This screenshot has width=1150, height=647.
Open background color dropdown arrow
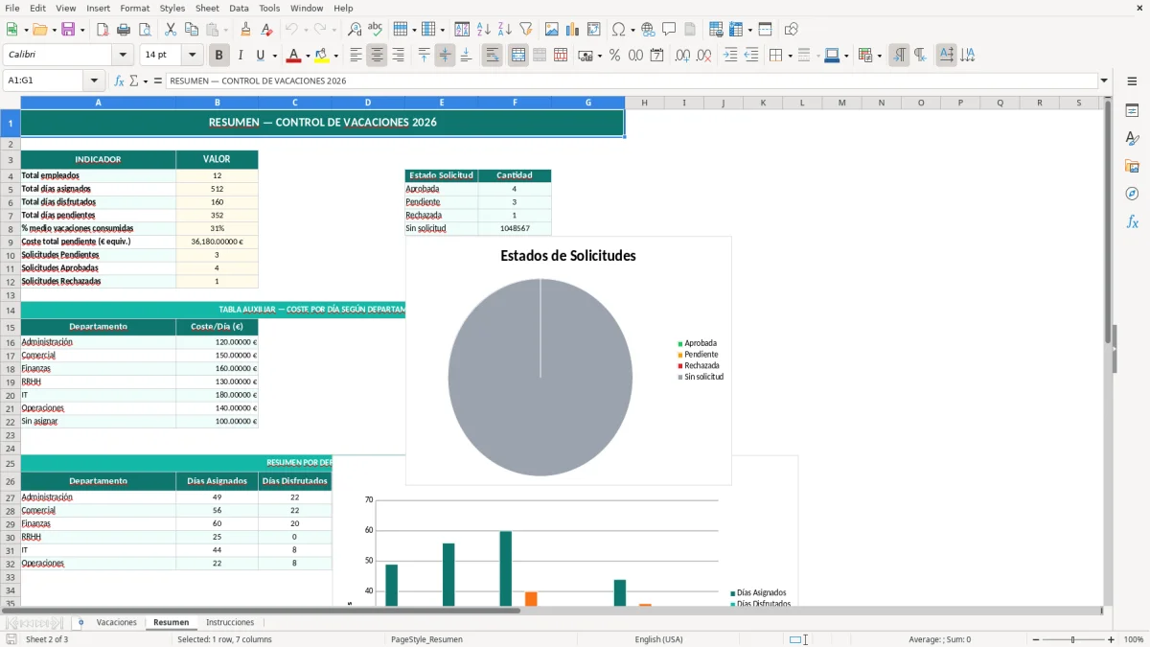337,56
